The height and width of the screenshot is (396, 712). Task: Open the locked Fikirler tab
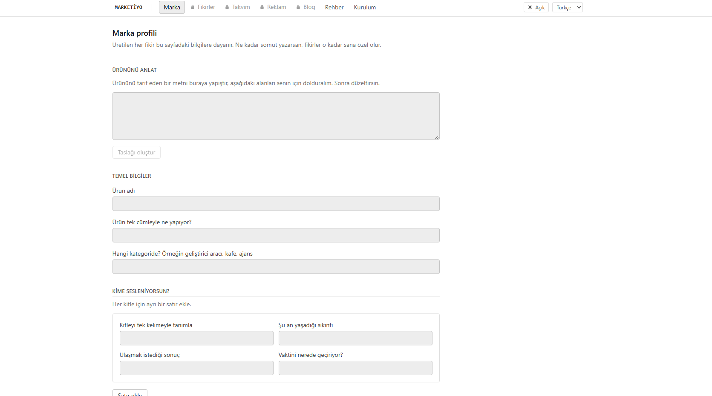pos(203,7)
